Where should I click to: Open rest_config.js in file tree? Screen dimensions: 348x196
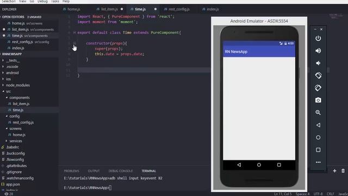pos(23,122)
